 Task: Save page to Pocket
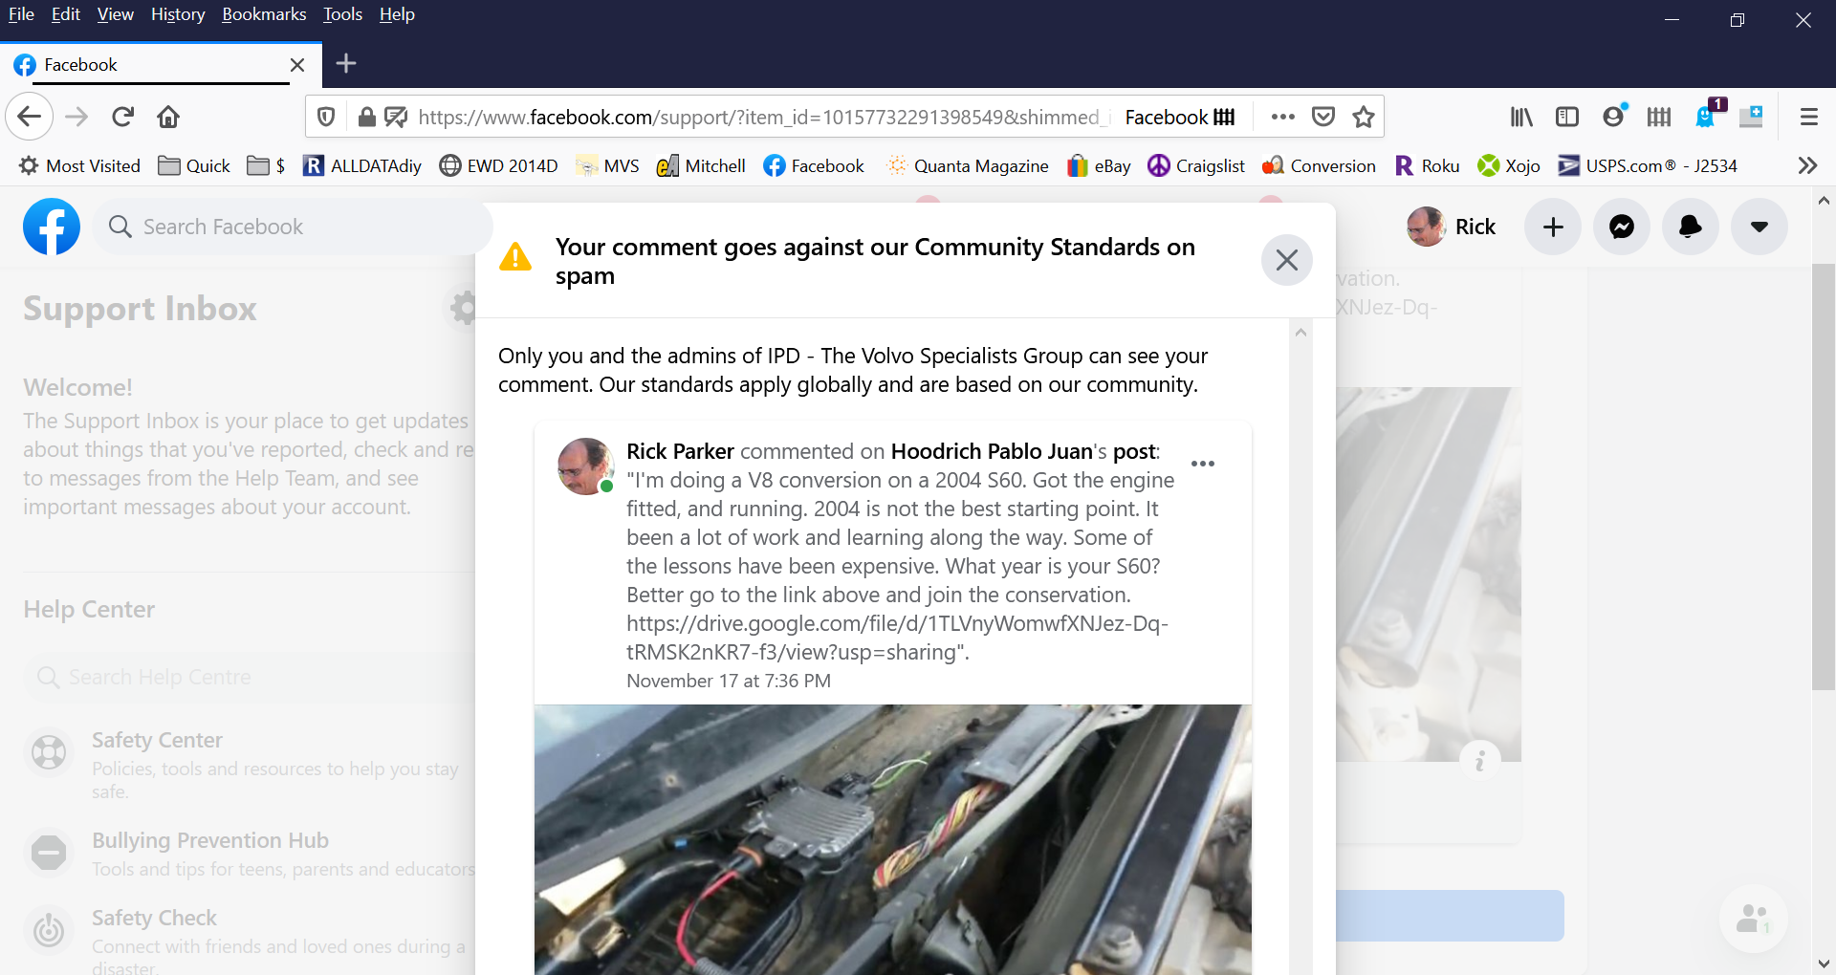coord(1323,117)
